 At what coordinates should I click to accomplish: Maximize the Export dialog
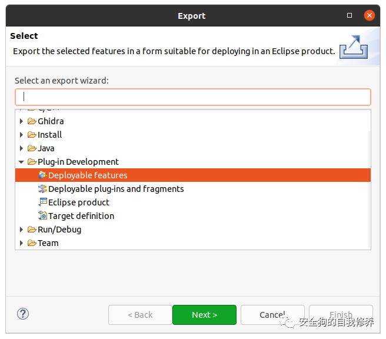(350, 15)
